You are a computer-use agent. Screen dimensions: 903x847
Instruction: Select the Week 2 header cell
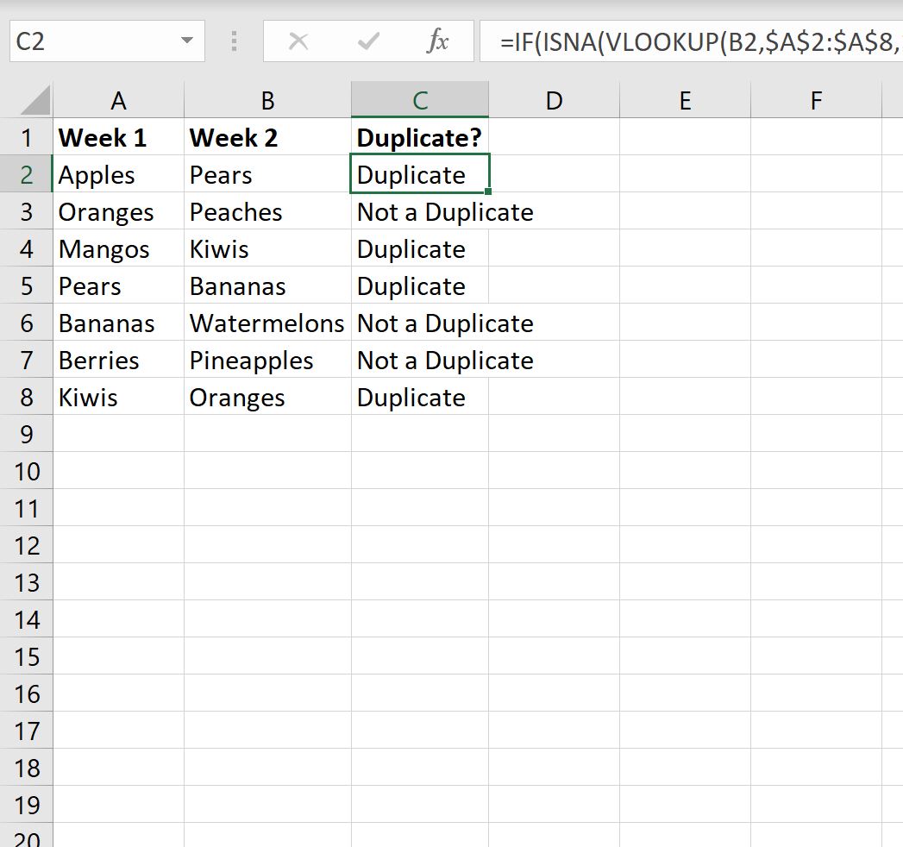click(267, 137)
